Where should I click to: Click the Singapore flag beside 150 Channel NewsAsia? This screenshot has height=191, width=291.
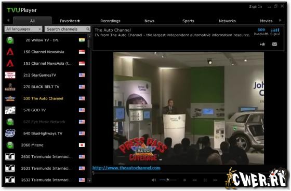point(82,52)
